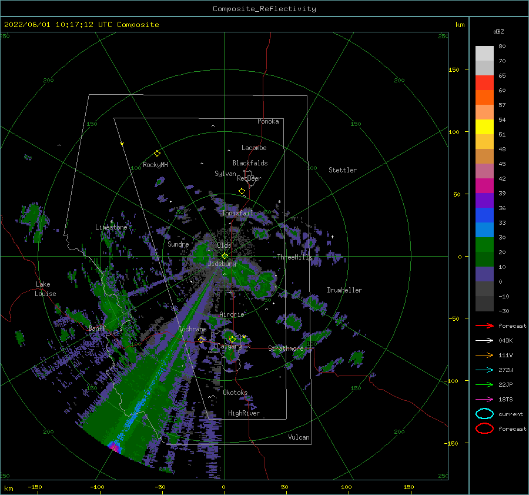Click the yellow km label at top right
This screenshot has width=529, height=495.
pyautogui.click(x=460, y=25)
